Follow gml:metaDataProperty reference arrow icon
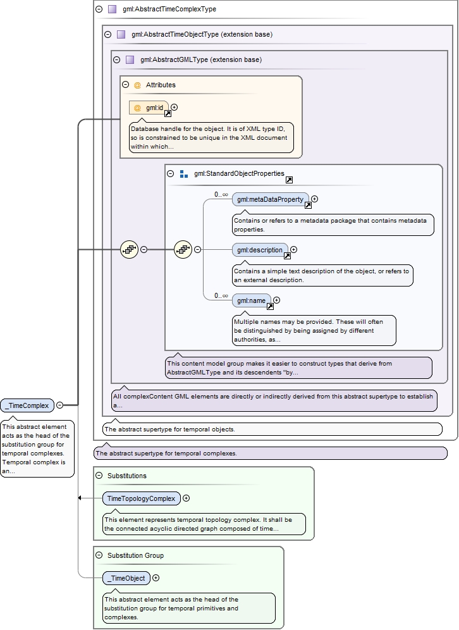The image size is (459, 630). (x=308, y=206)
